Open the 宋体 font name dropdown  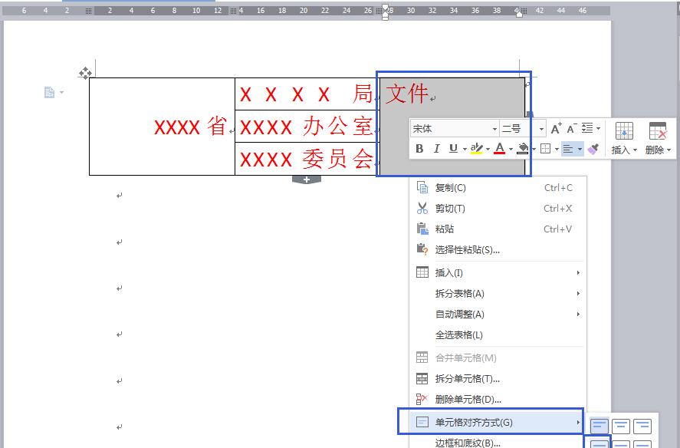tap(494, 129)
